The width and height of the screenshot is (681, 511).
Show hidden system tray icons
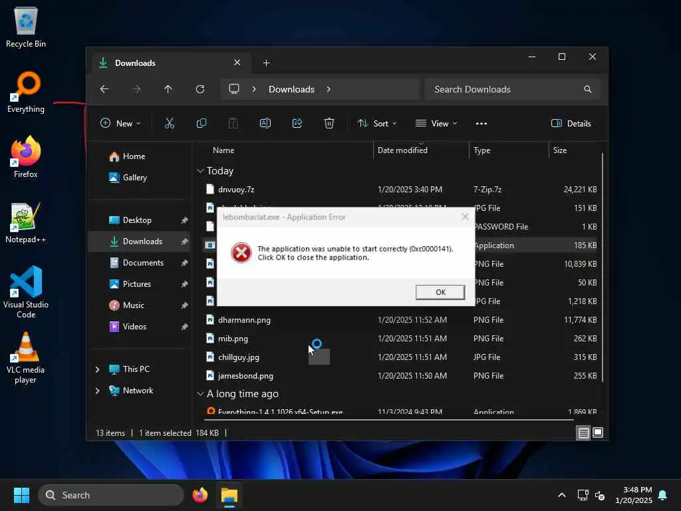(x=561, y=495)
